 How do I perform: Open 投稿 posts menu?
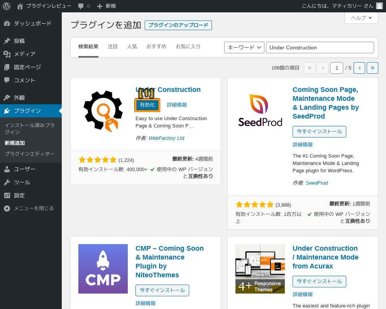pyautogui.click(x=31, y=41)
